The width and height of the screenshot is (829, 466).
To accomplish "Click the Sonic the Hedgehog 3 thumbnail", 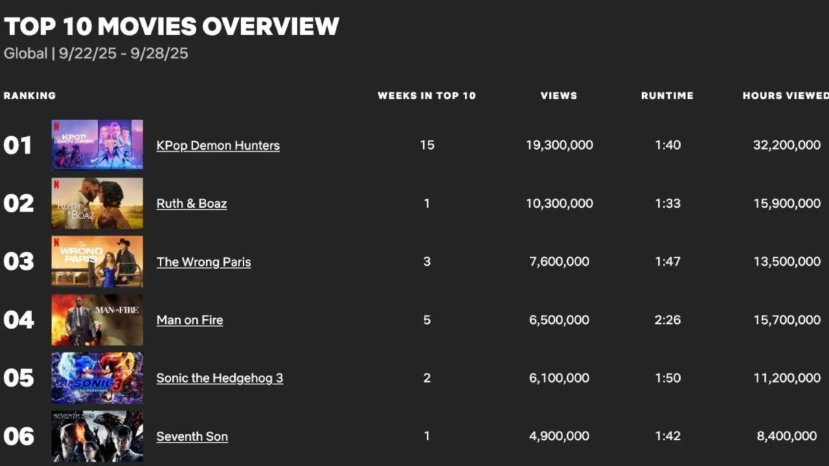I will click(x=97, y=378).
